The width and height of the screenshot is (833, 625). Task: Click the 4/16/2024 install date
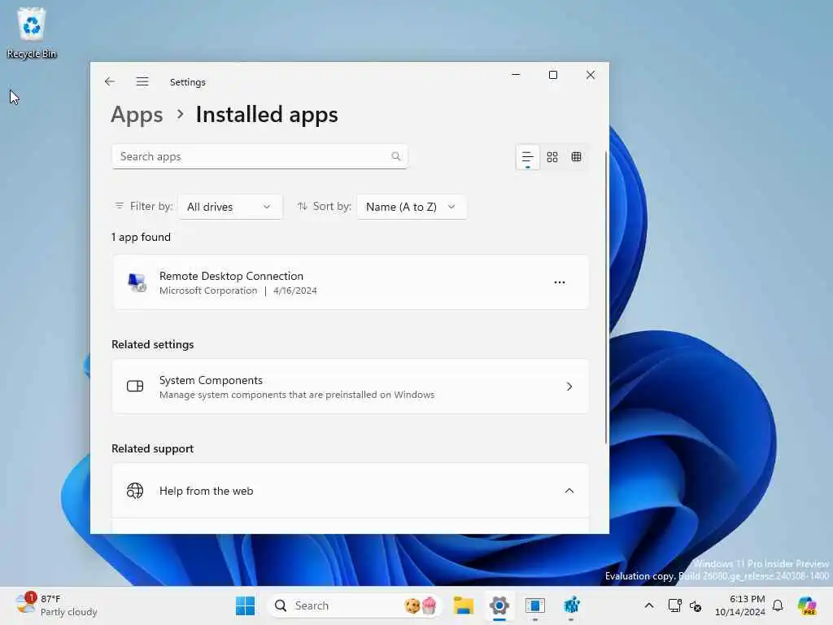tap(294, 291)
